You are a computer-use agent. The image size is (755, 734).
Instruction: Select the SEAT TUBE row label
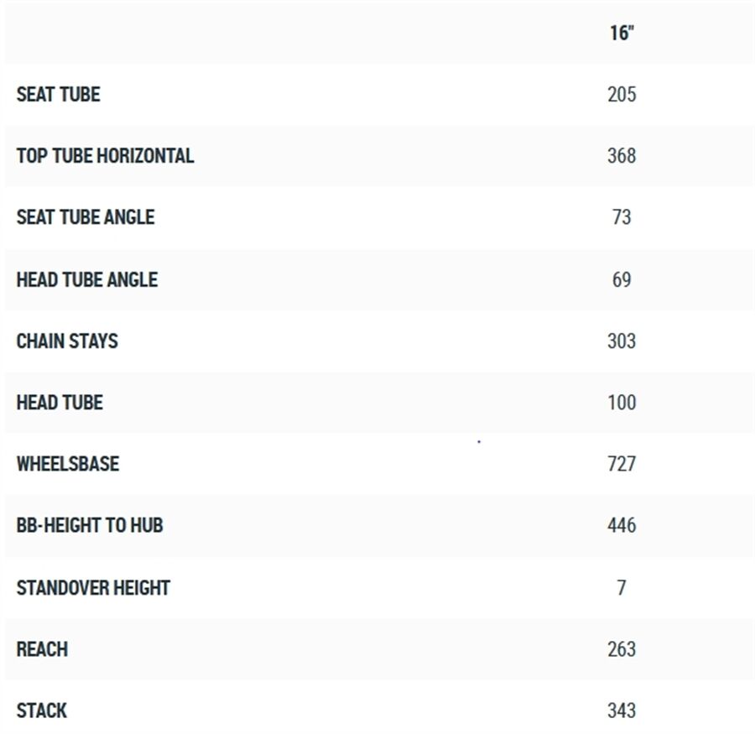point(58,94)
